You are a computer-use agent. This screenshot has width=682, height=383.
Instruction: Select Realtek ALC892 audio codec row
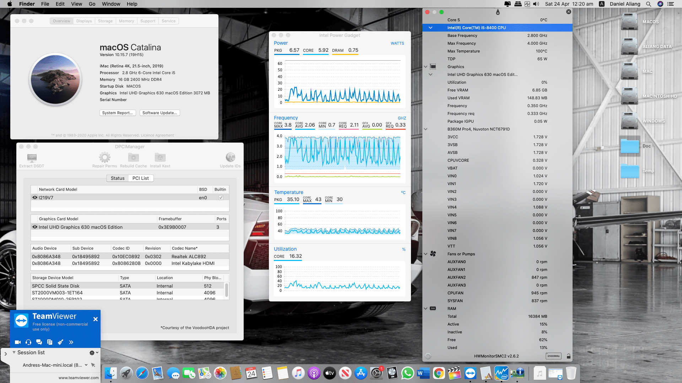click(x=130, y=256)
